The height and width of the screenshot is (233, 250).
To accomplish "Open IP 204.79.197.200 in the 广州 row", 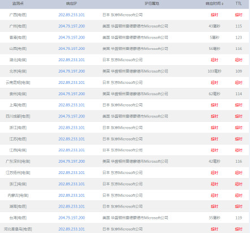I will pyautogui.click(x=71, y=26).
